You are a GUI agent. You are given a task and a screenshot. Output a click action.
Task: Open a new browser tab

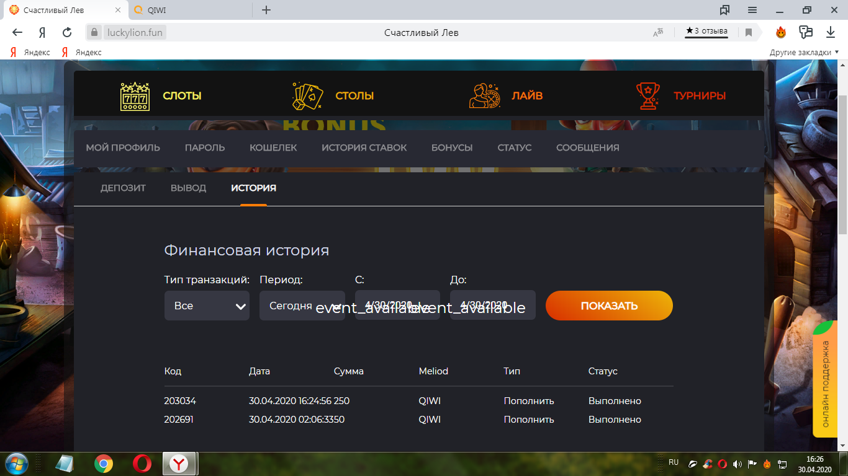[x=266, y=10]
